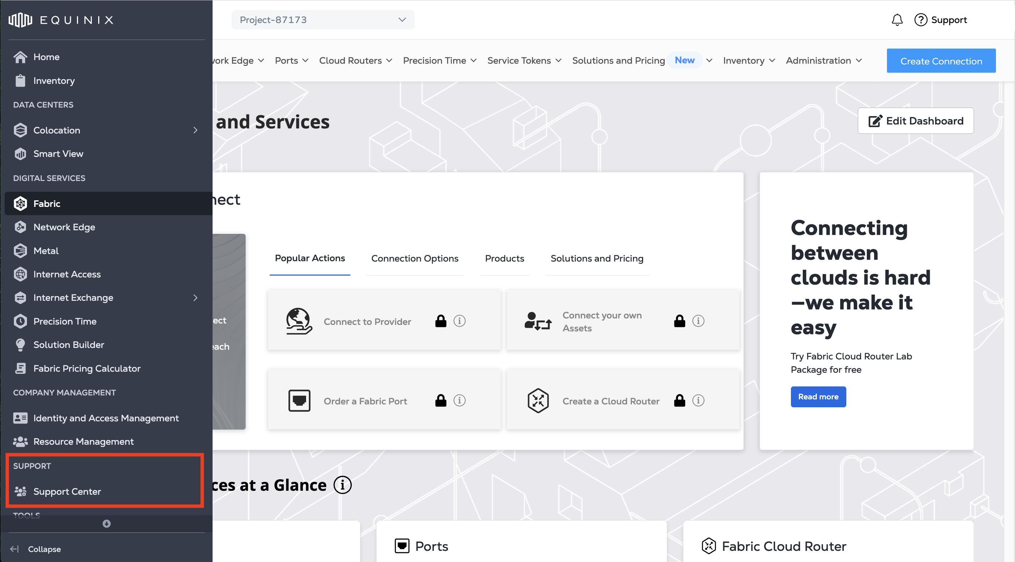Screen dimensions: 1015x562
Task: Click the Metal icon in sidebar
Action: pos(20,251)
